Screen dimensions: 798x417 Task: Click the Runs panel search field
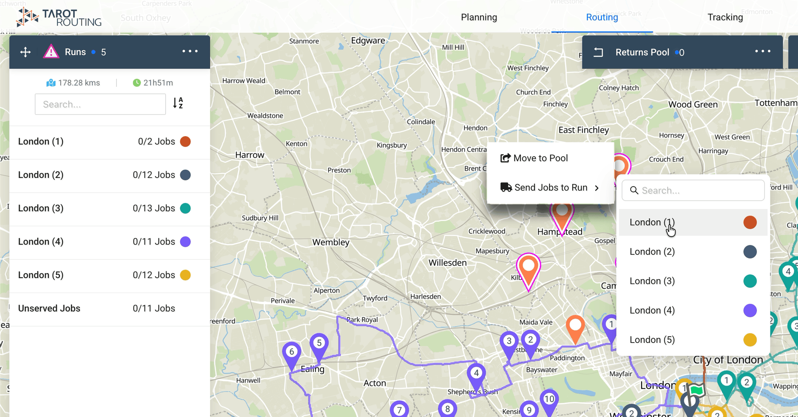(x=100, y=104)
